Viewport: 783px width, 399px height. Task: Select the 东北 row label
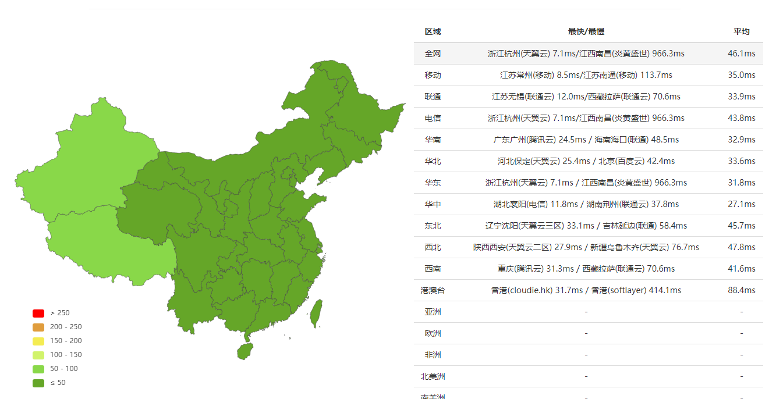(x=433, y=226)
